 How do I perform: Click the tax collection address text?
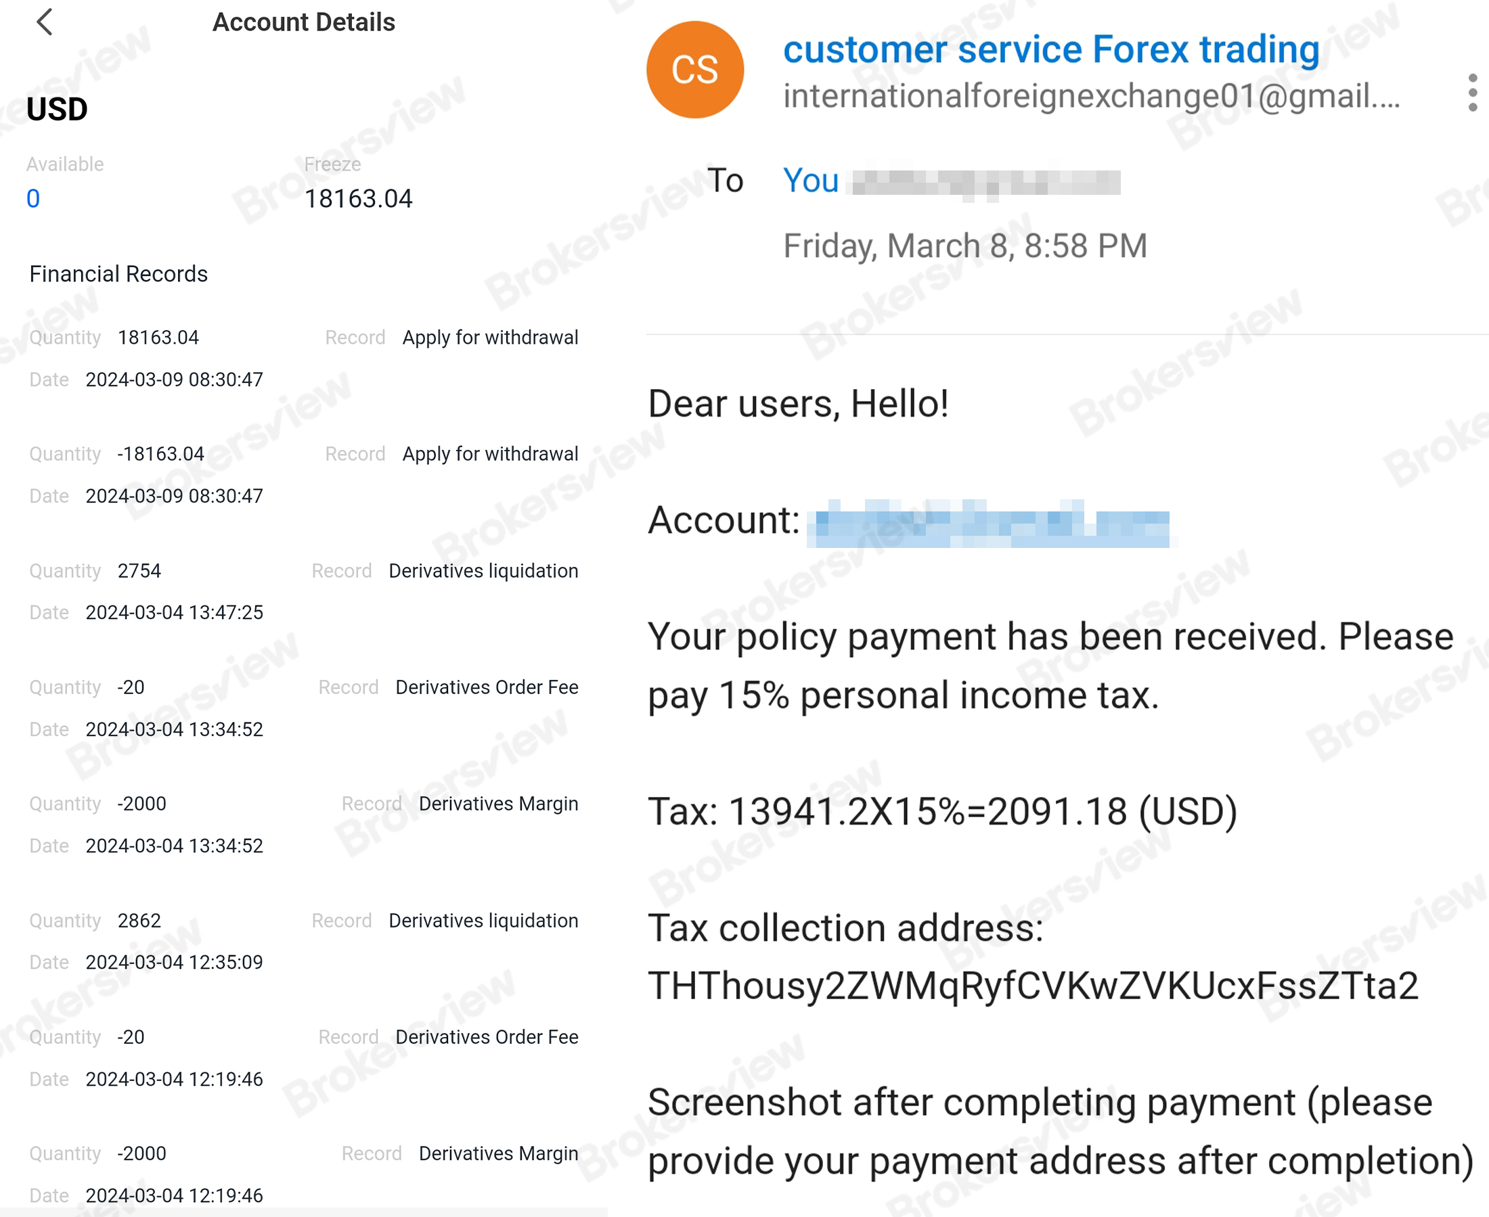[1032, 986]
